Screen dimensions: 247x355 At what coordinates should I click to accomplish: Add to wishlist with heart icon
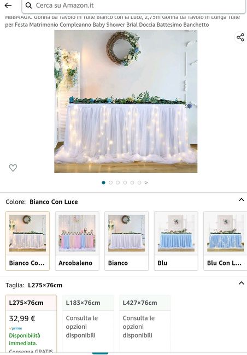[x=13, y=168]
